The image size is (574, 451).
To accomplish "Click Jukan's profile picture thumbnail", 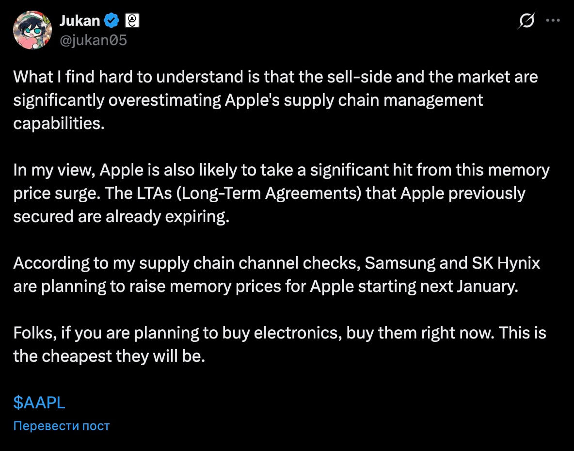I will tap(32, 30).
